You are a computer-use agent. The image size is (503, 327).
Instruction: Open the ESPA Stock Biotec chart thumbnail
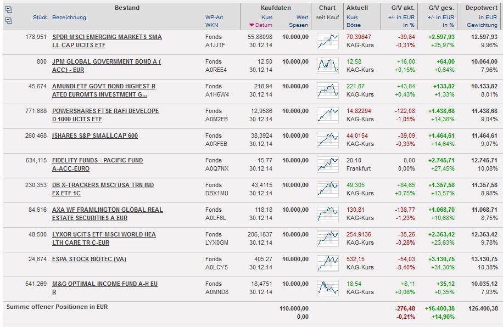pos(328,263)
